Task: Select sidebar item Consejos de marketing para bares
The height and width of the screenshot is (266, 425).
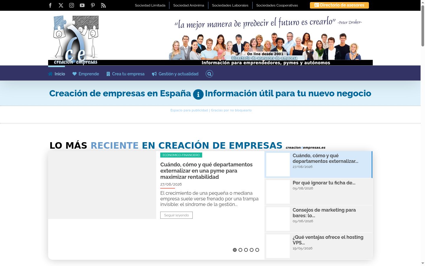Action: pyautogui.click(x=318, y=219)
